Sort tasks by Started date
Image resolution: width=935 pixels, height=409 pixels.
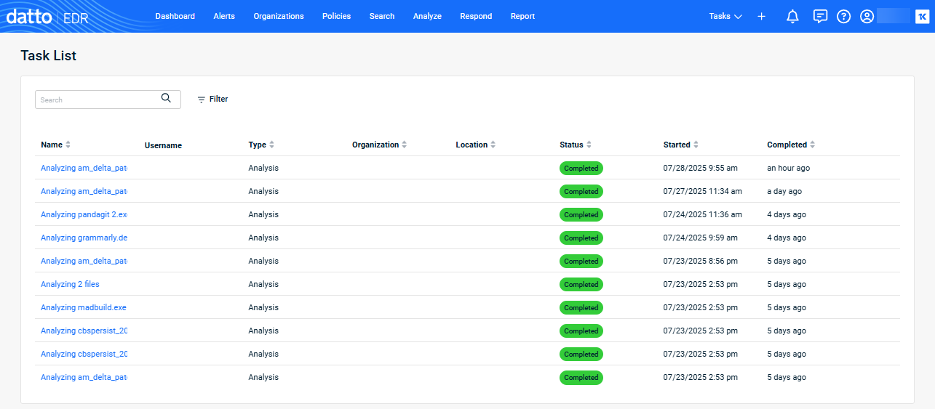tap(696, 145)
